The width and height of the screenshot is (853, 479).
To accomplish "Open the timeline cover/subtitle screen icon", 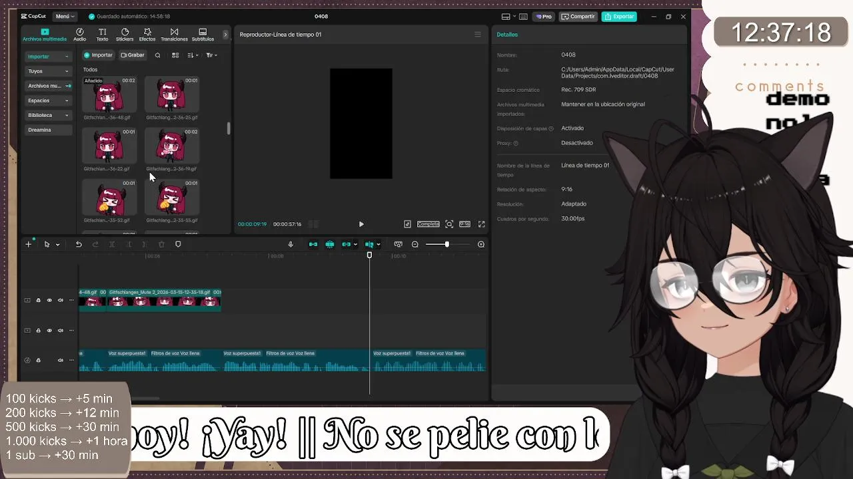I will 398,244.
